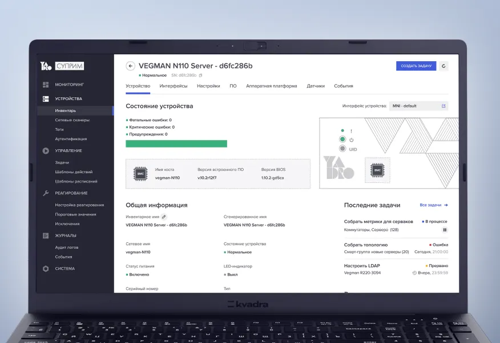500x343 pixels.
Task: Click the Собрать топологию task title
Action: 366,245
